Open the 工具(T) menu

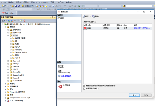[53, 2]
